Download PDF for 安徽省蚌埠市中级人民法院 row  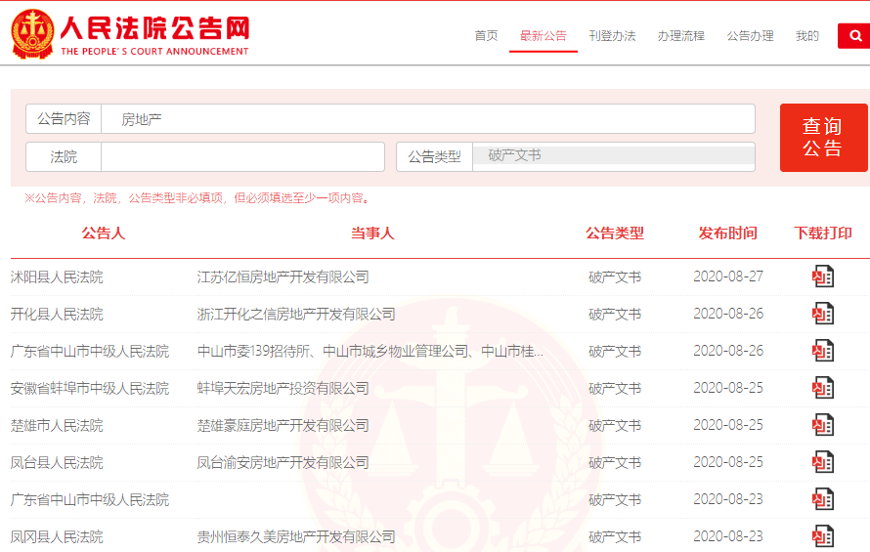coord(823,388)
